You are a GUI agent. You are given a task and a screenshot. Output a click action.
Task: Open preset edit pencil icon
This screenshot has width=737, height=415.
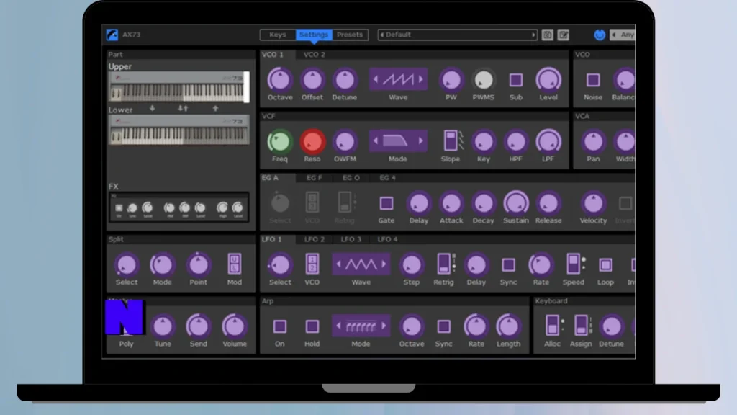click(x=563, y=35)
